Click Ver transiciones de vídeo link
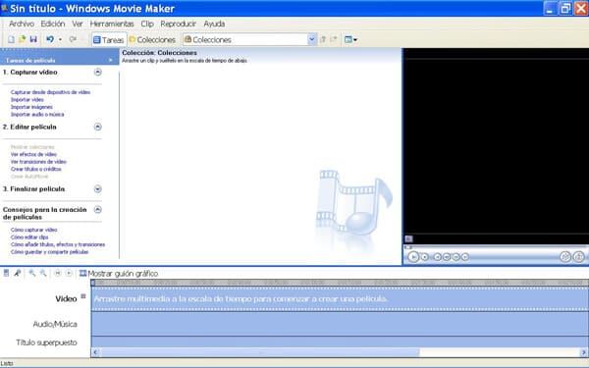Viewport: 589px width, 368px height. (38, 162)
